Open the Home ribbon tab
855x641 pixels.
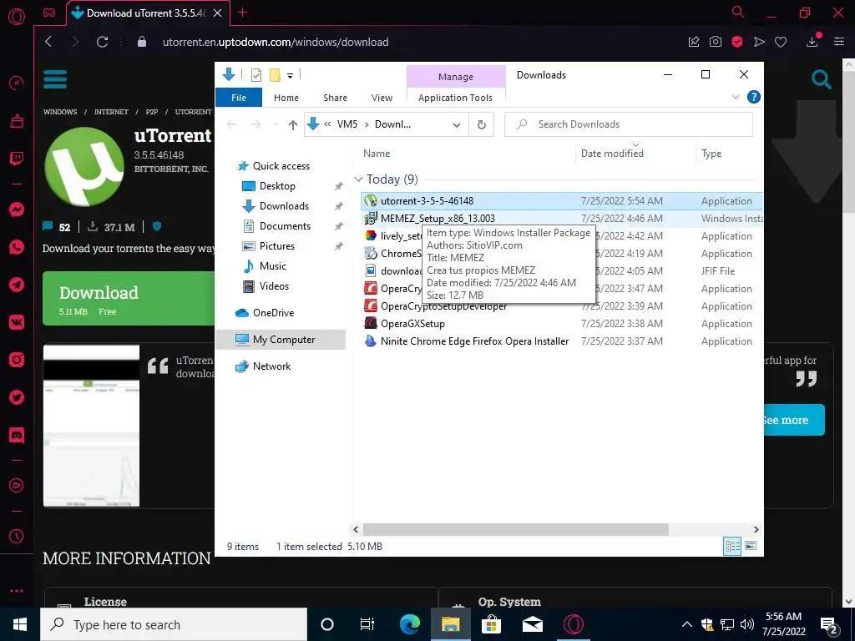286,98
